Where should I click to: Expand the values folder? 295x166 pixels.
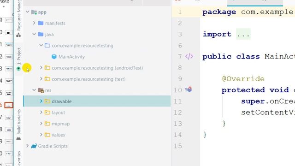(41, 135)
